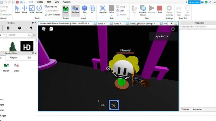Switch to the VIEW ribbon tab
This screenshot has width=216, height=121.
click(57, 2)
